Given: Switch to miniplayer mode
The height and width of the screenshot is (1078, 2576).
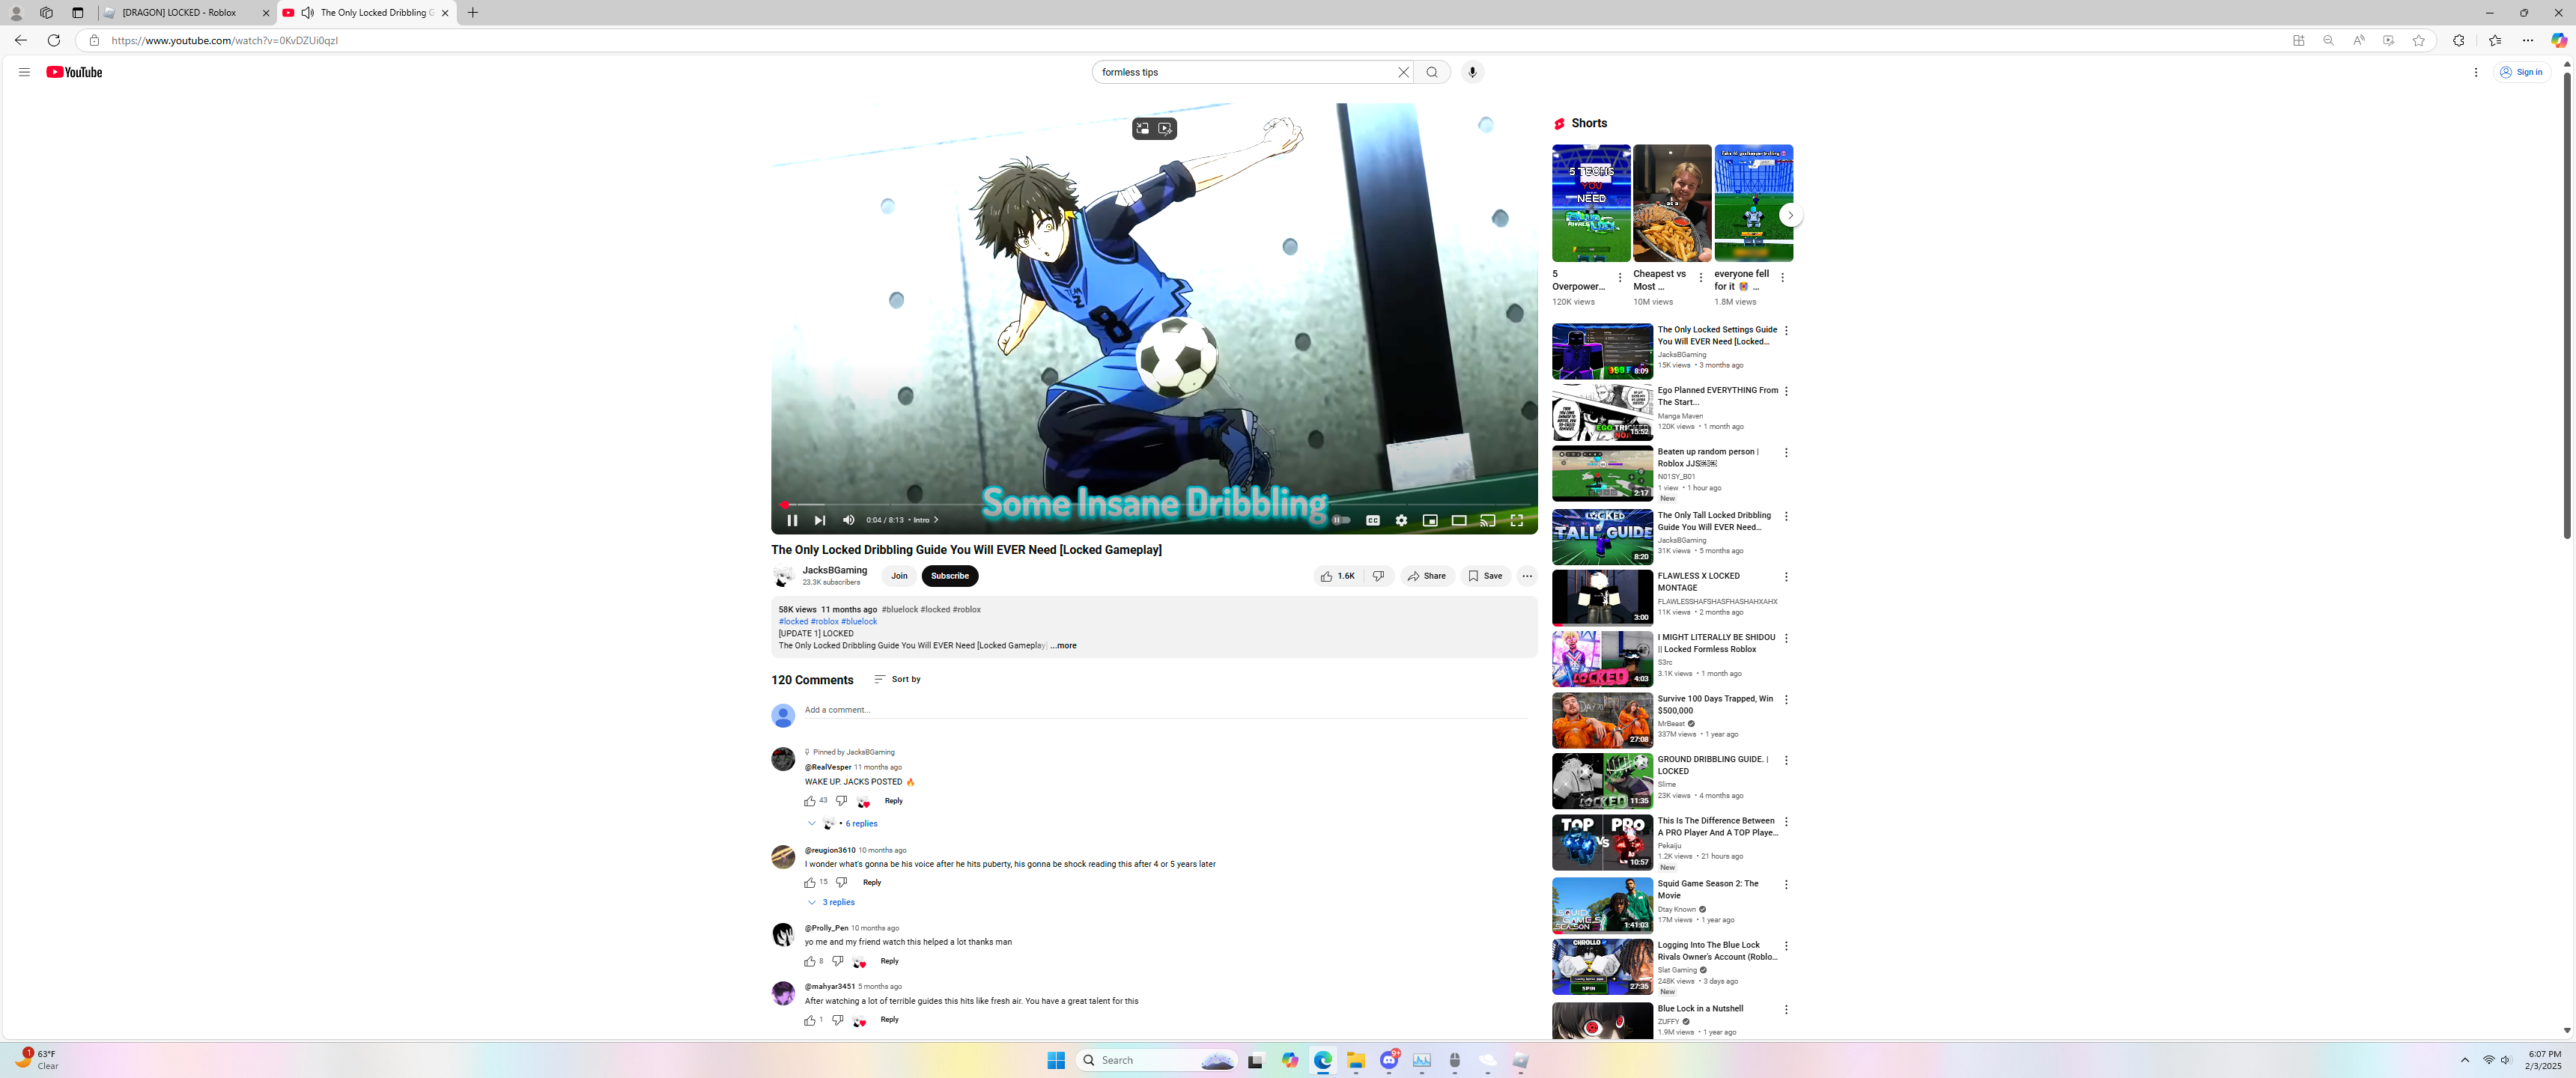Looking at the screenshot, I should [x=1430, y=520].
